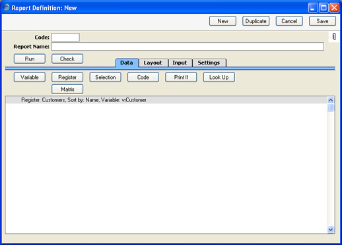This screenshot has width=342, height=245.
Task: Maximize the Report Definition window
Action: tap(324, 8)
